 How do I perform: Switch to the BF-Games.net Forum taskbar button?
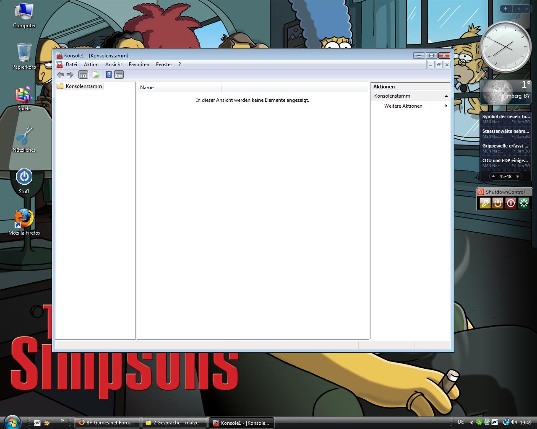click(107, 423)
